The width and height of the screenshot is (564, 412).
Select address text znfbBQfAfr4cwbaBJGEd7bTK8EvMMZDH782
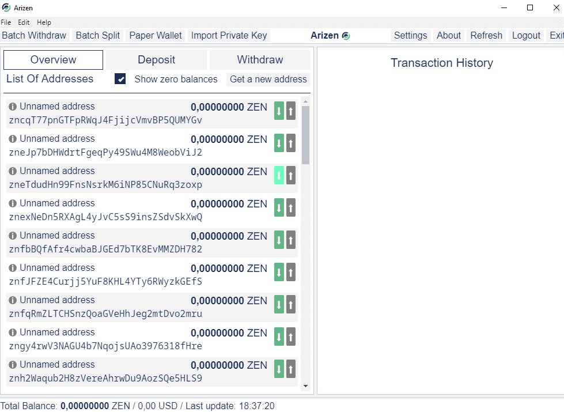pos(105,249)
